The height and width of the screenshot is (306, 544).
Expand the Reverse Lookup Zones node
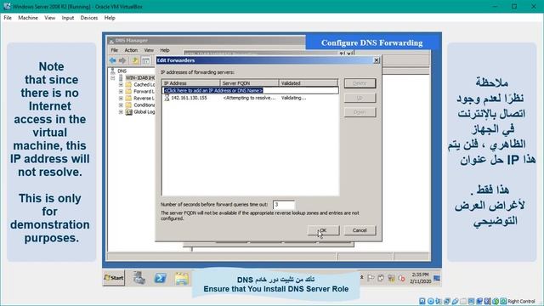point(121,99)
